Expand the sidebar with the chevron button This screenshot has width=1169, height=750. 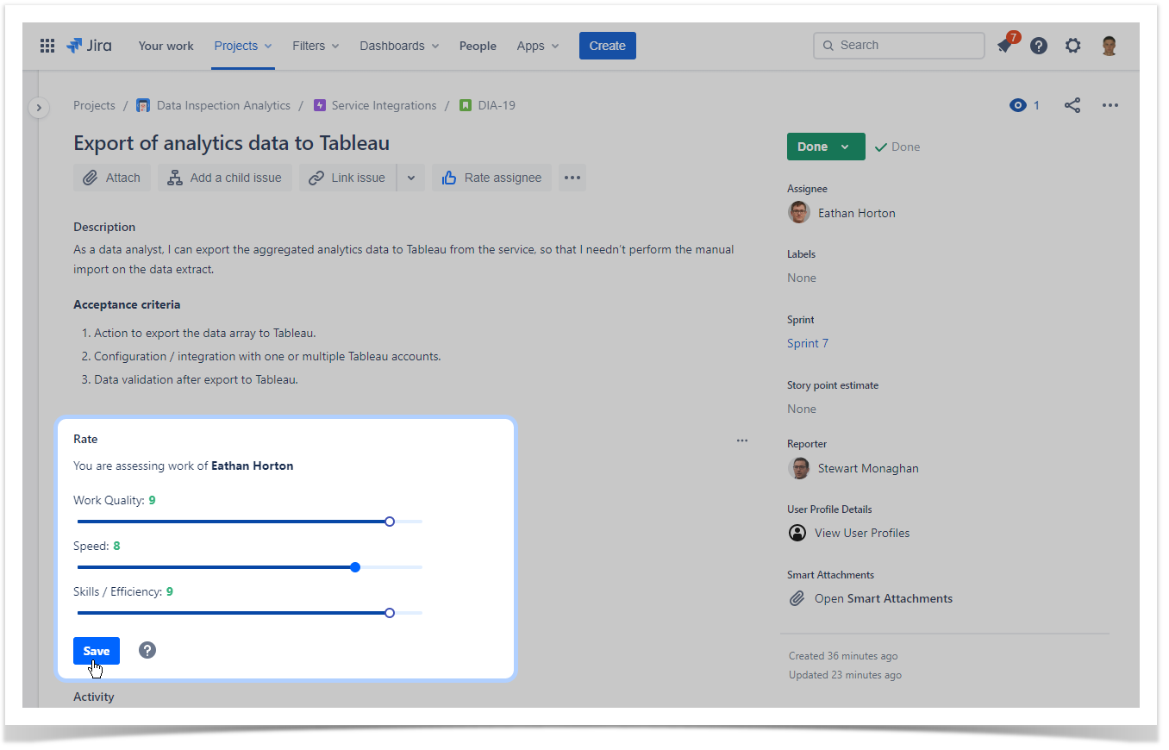pos(39,108)
